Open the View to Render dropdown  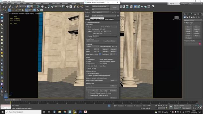[x=104, y=16]
